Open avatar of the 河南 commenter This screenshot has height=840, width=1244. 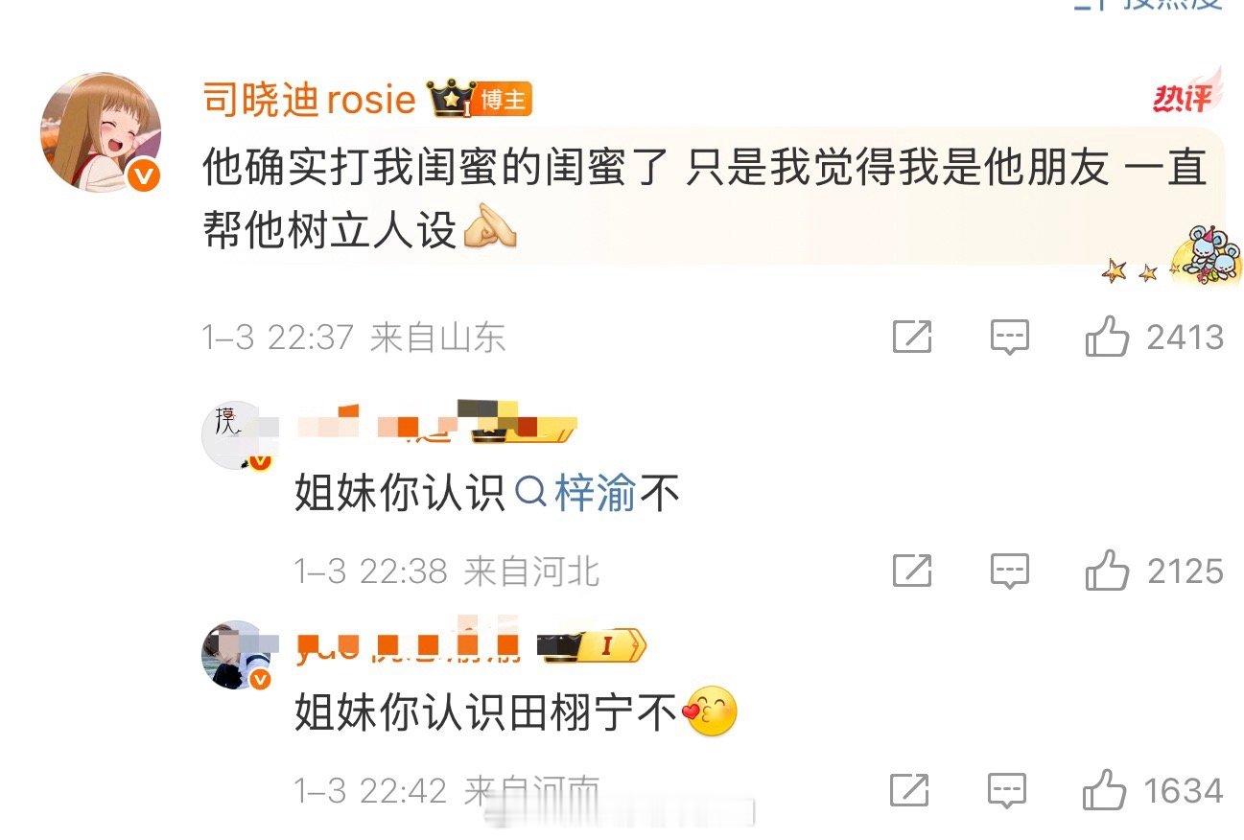[x=237, y=655]
